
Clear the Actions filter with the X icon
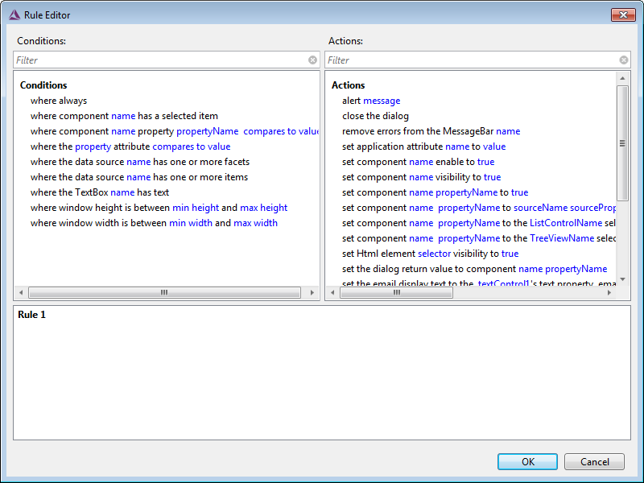coord(624,60)
